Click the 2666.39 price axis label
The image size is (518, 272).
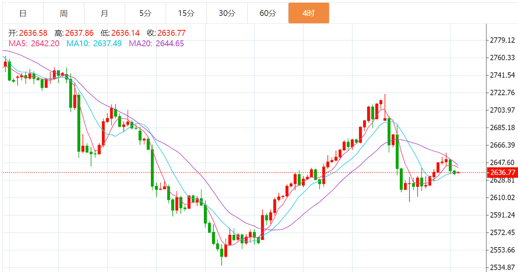(503, 145)
